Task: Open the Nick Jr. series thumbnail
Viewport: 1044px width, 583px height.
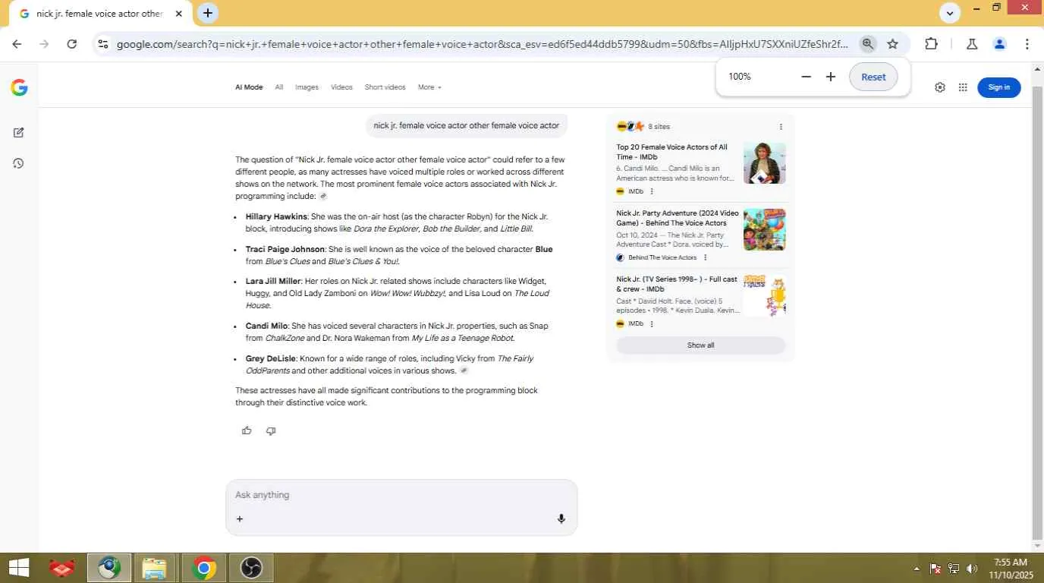Action: [x=764, y=295]
